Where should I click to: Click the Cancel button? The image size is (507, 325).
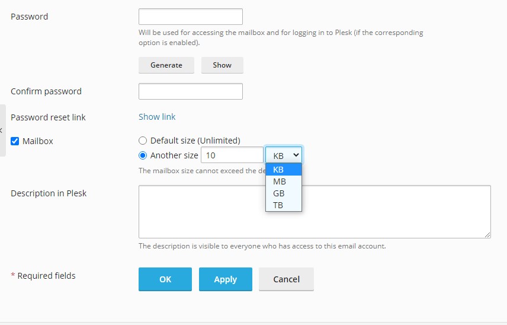point(286,279)
